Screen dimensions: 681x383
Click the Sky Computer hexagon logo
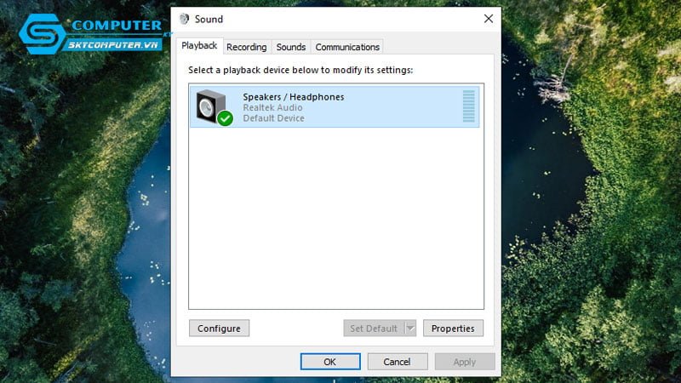coord(37,32)
